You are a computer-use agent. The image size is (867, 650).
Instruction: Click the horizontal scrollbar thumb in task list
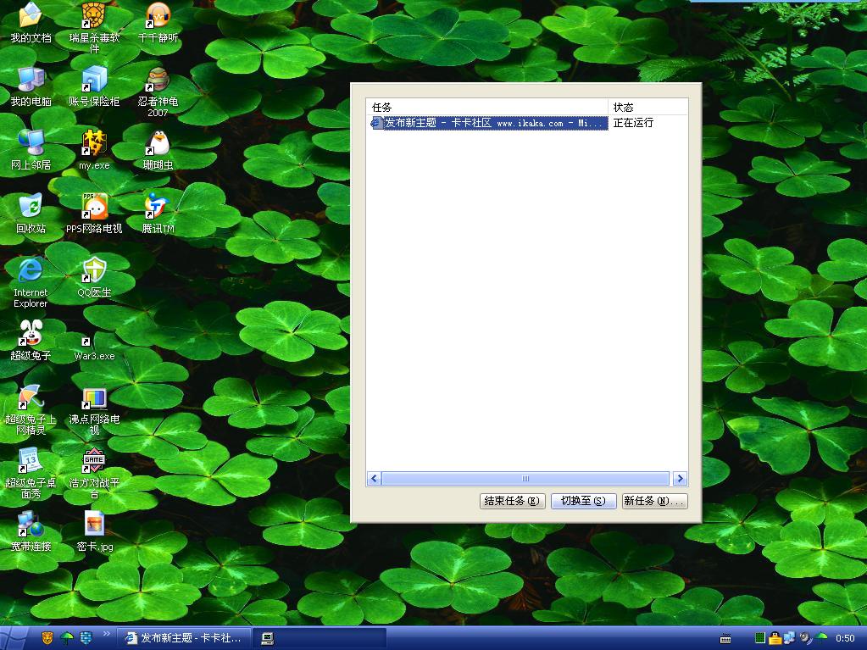(x=525, y=478)
